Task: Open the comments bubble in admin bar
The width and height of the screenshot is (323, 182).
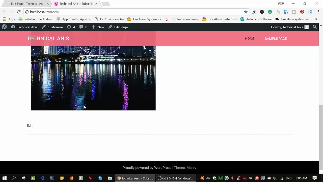Action: 83,27
